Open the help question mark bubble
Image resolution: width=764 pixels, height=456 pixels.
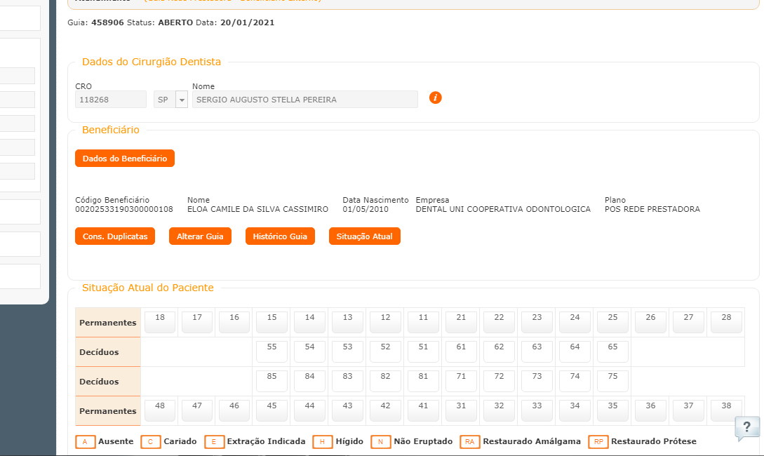747,427
